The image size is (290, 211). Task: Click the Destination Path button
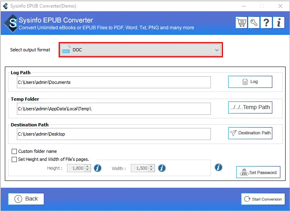tap(250, 133)
